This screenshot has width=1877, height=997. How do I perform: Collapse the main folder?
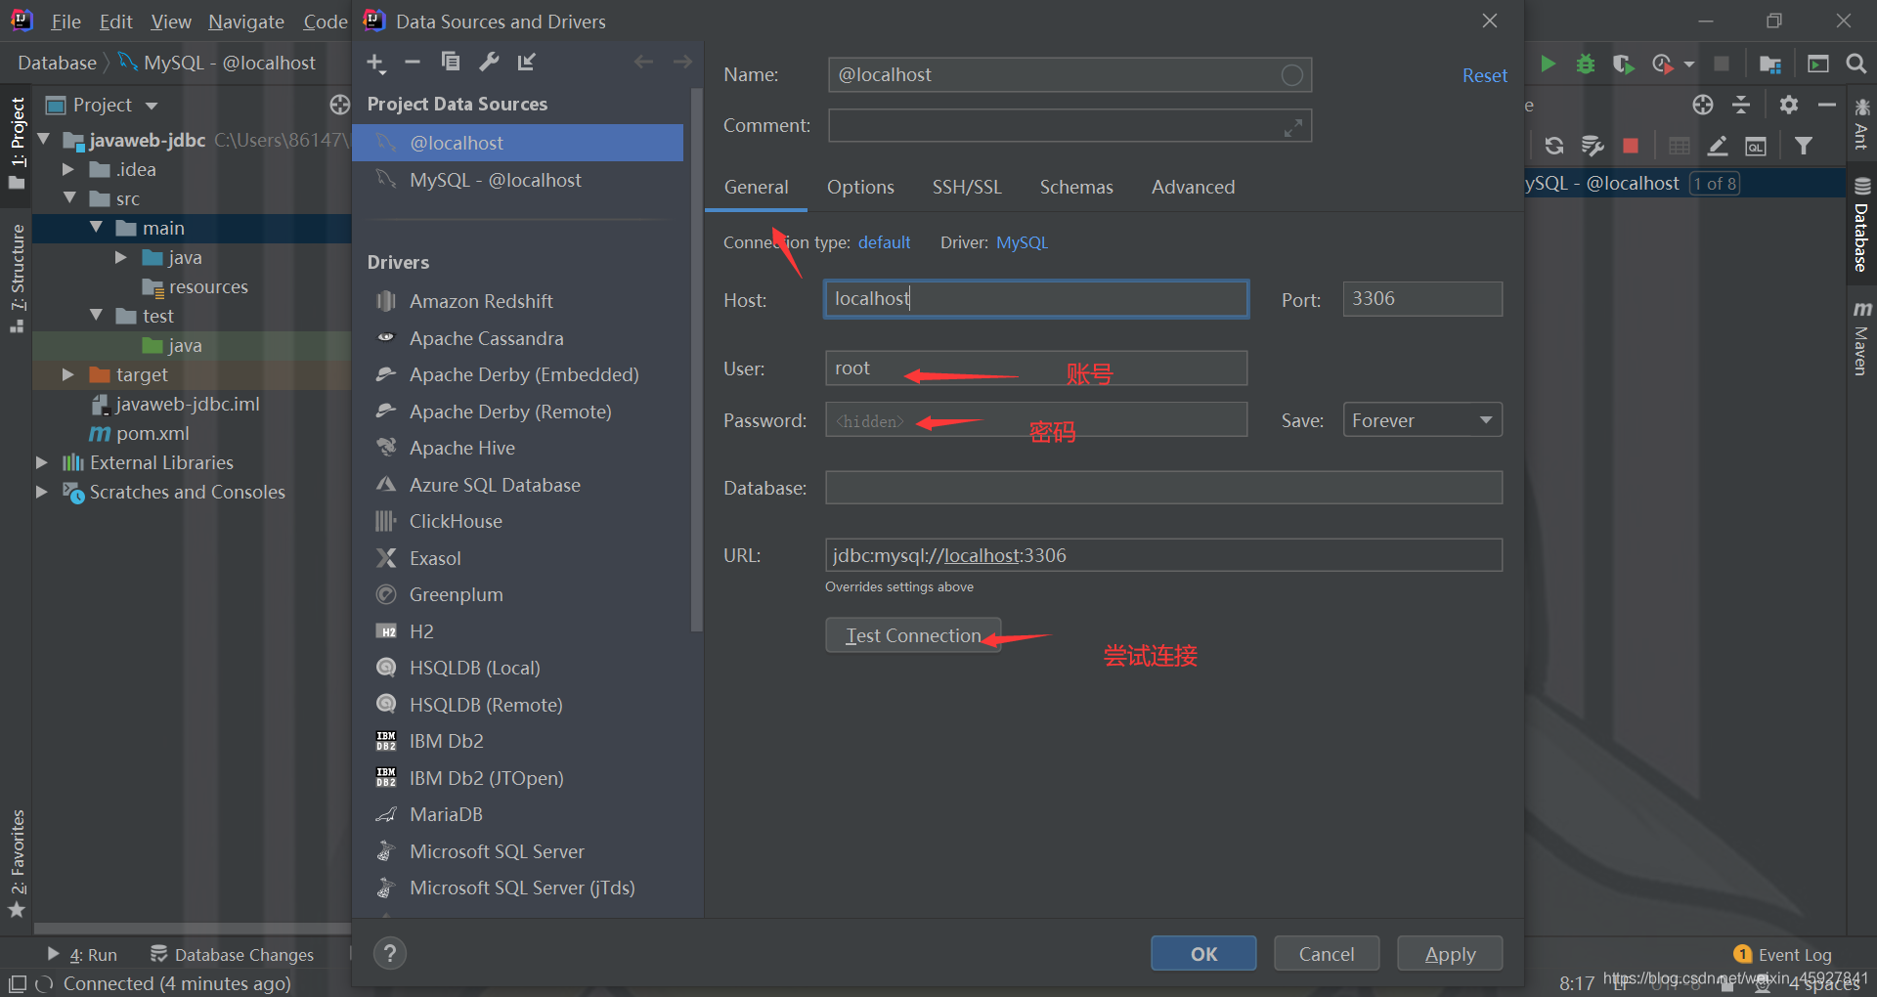tap(96, 227)
